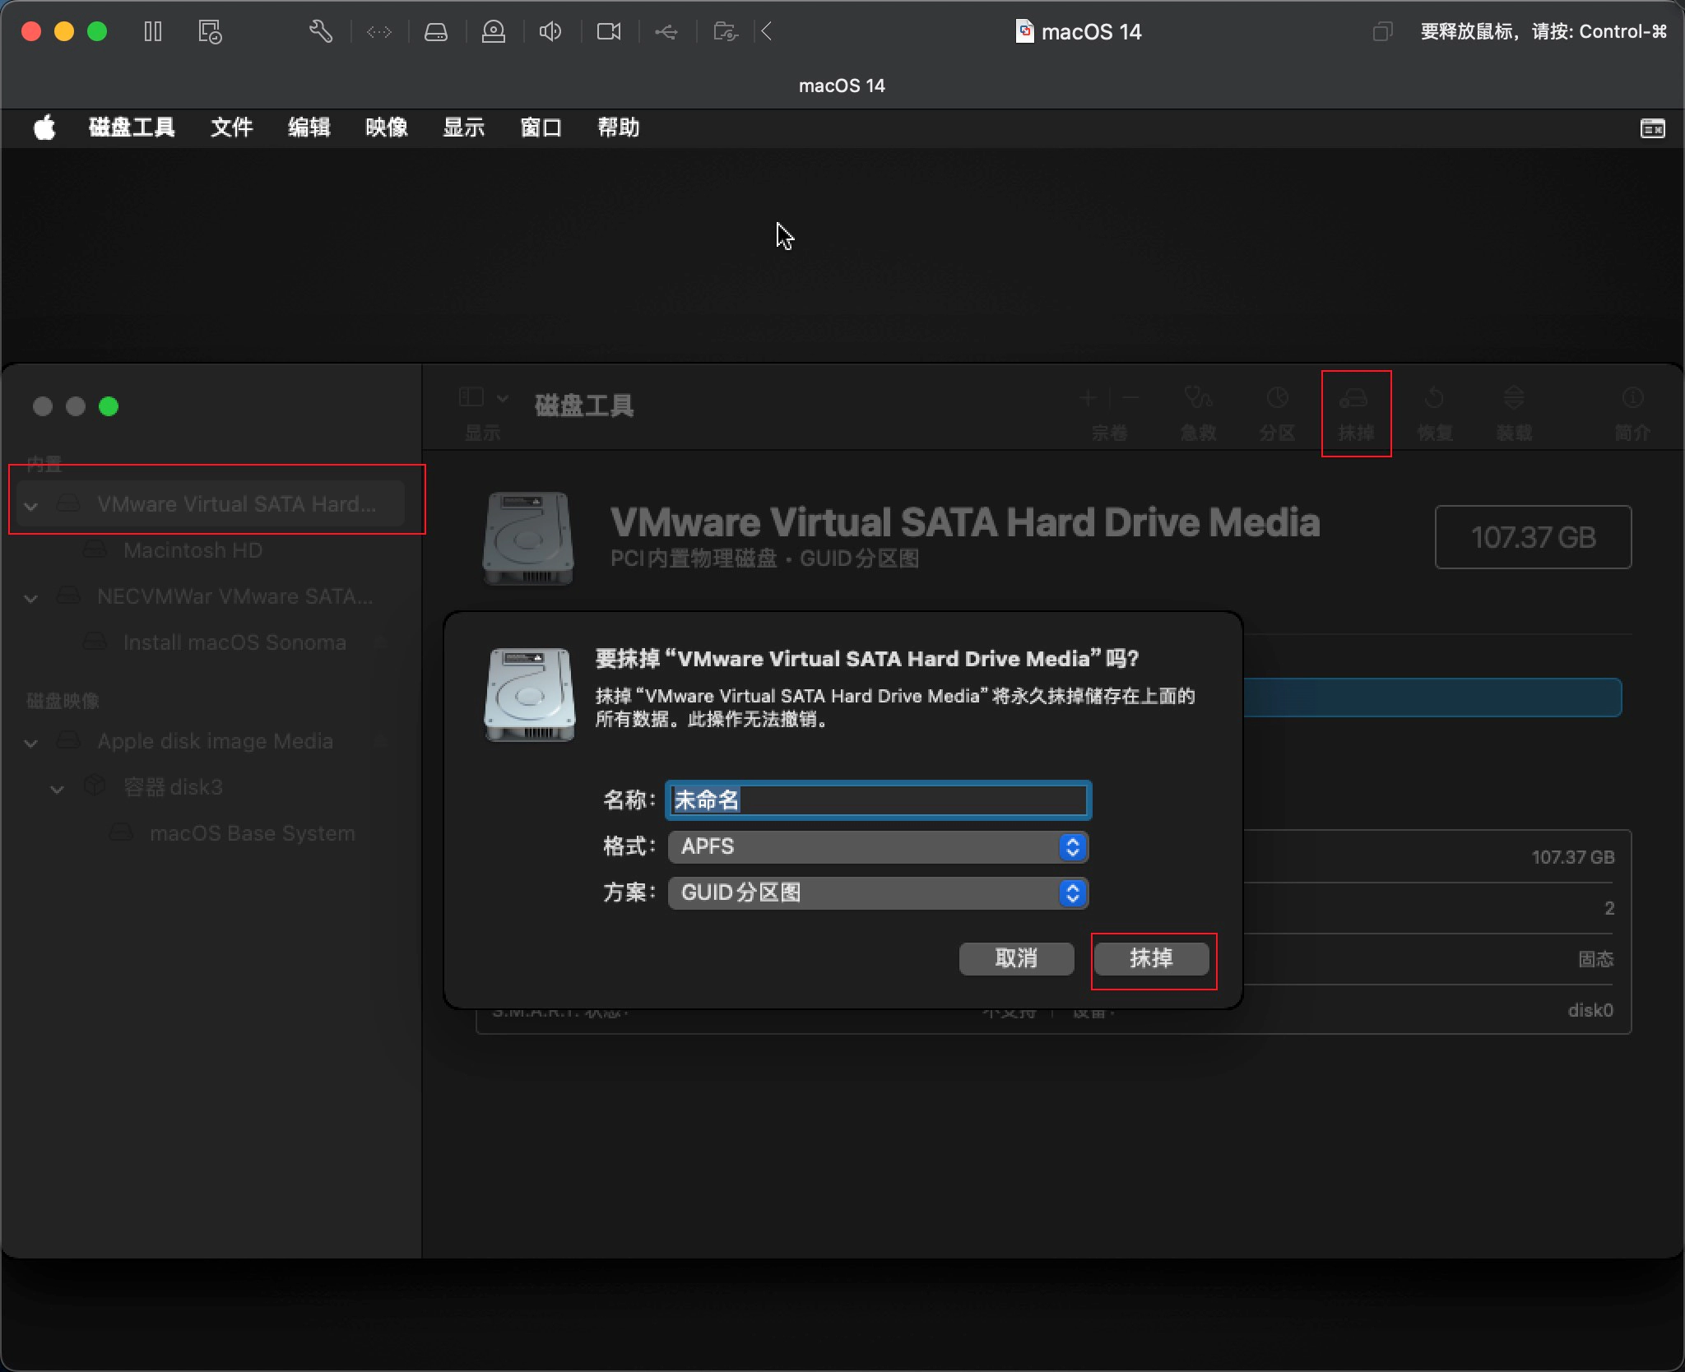Open VMware virtual machine settings wrench icon
This screenshot has height=1372, width=1685.
(320, 31)
